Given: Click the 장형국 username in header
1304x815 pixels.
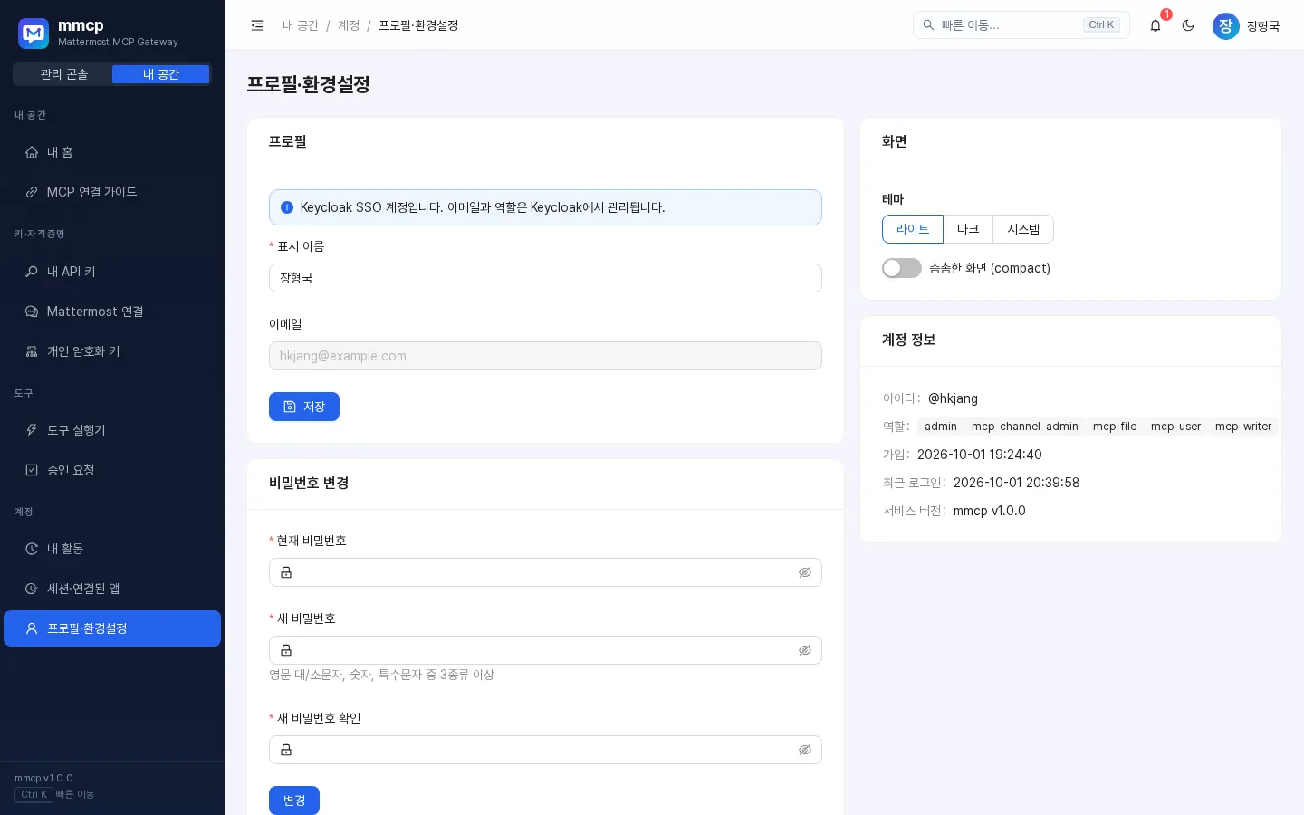Looking at the screenshot, I should (1263, 26).
